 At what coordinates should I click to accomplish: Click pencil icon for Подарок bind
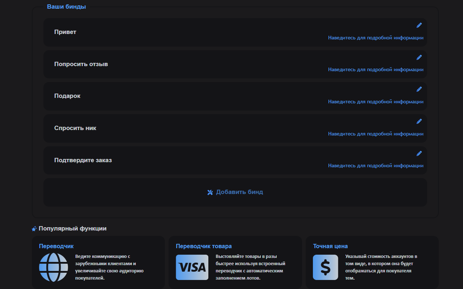pos(419,89)
